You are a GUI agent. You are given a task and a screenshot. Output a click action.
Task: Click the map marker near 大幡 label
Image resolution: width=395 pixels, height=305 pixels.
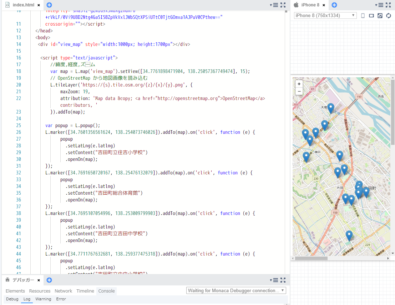[330, 108]
